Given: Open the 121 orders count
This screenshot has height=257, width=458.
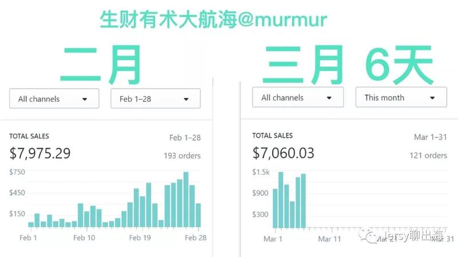Looking at the screenshot, I should pos(428,155).
